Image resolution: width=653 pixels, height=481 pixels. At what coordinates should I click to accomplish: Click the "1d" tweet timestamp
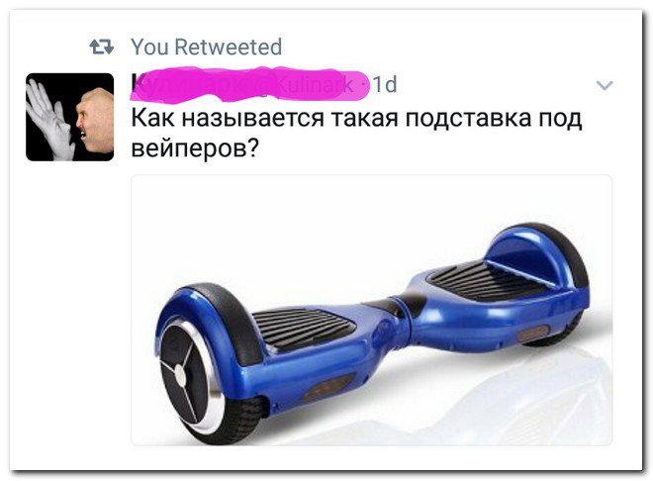coord(385,85)
